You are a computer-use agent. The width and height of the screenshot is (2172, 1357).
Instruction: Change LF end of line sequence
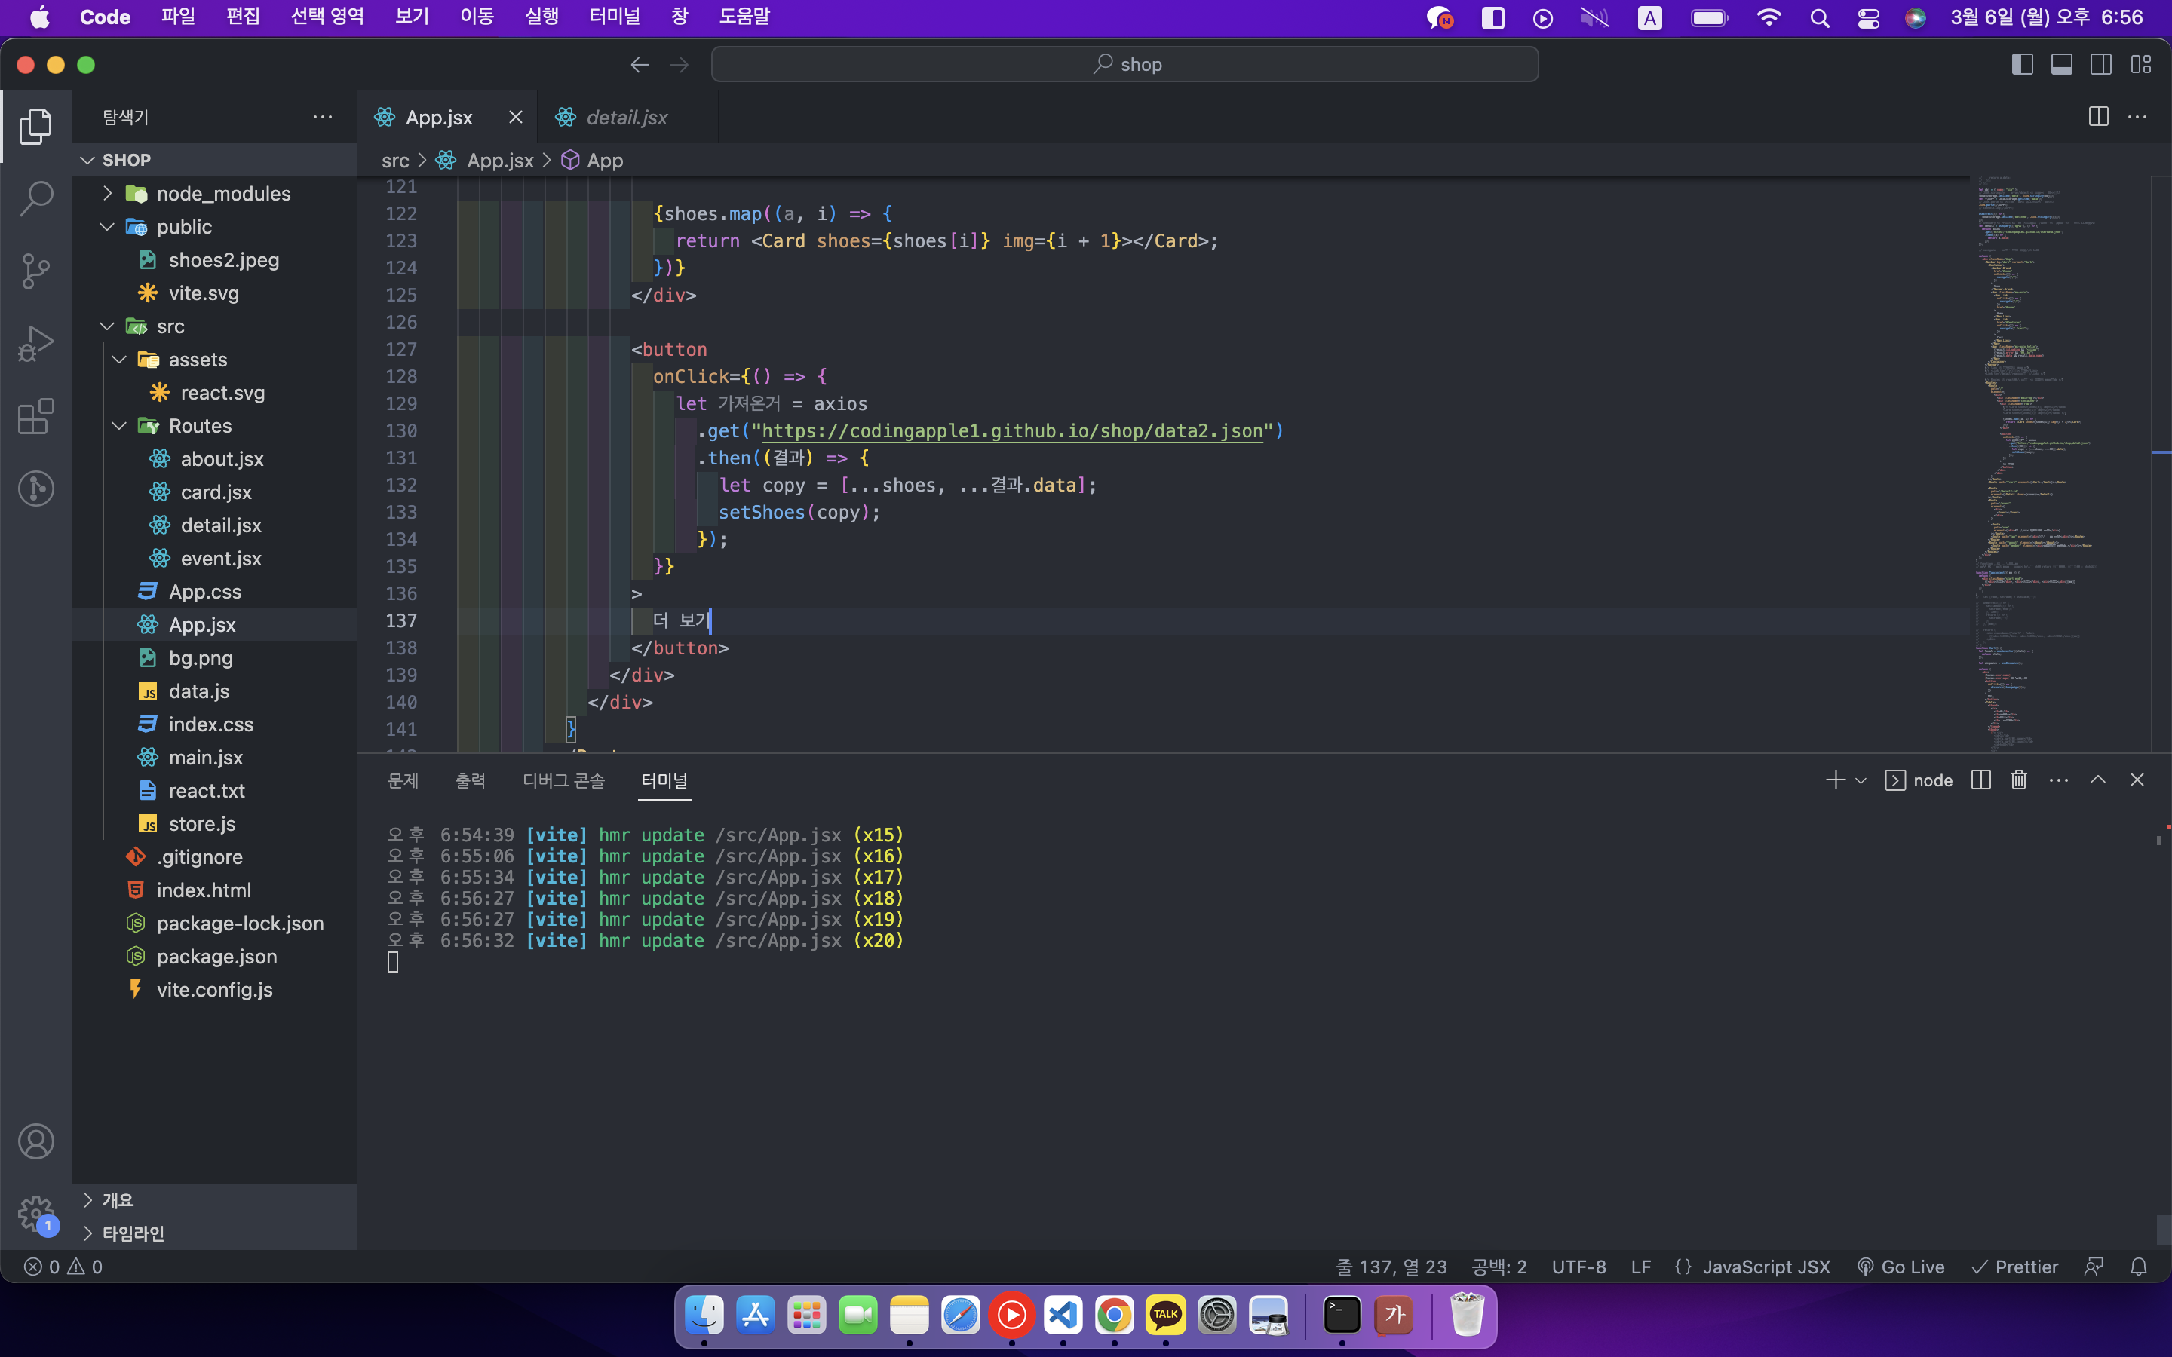(1640, 1267)
